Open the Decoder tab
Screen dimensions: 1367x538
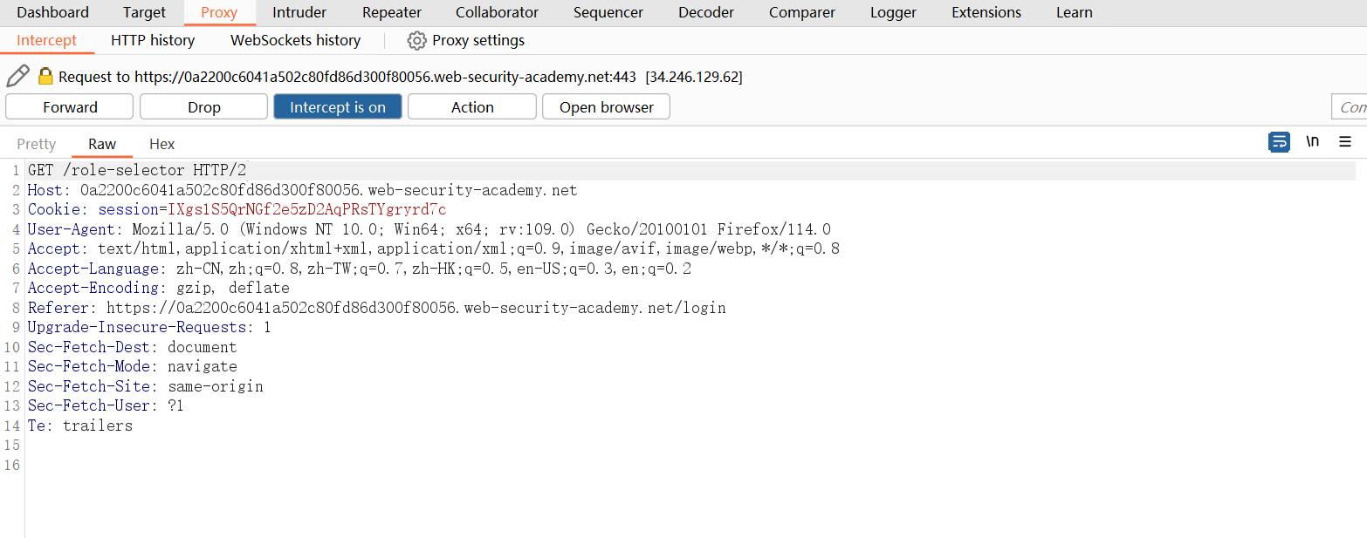pos(706,13)
